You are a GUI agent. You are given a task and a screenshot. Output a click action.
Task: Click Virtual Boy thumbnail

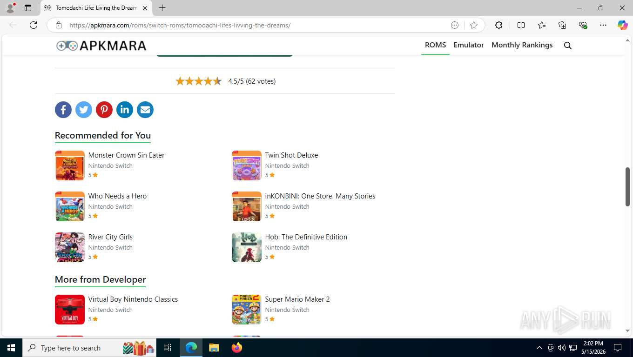click(x=70, y=310)
